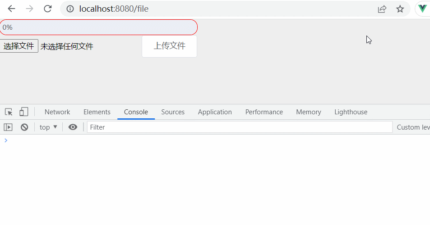Switch to the Network tab
This screenshot has height=225, width=430.
(x=57, y=112)
